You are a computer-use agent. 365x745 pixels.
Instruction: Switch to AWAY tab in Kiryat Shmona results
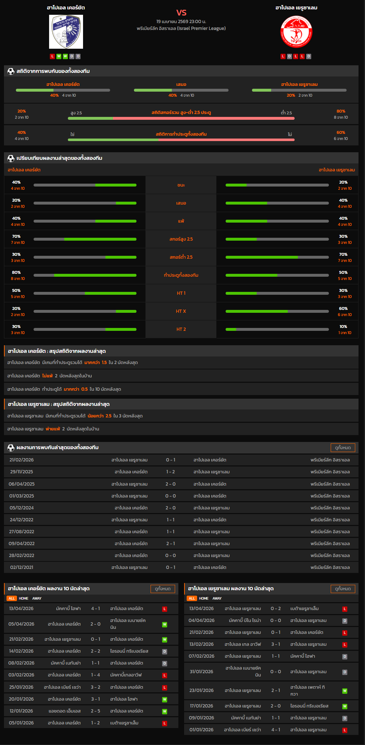(37, 599)
